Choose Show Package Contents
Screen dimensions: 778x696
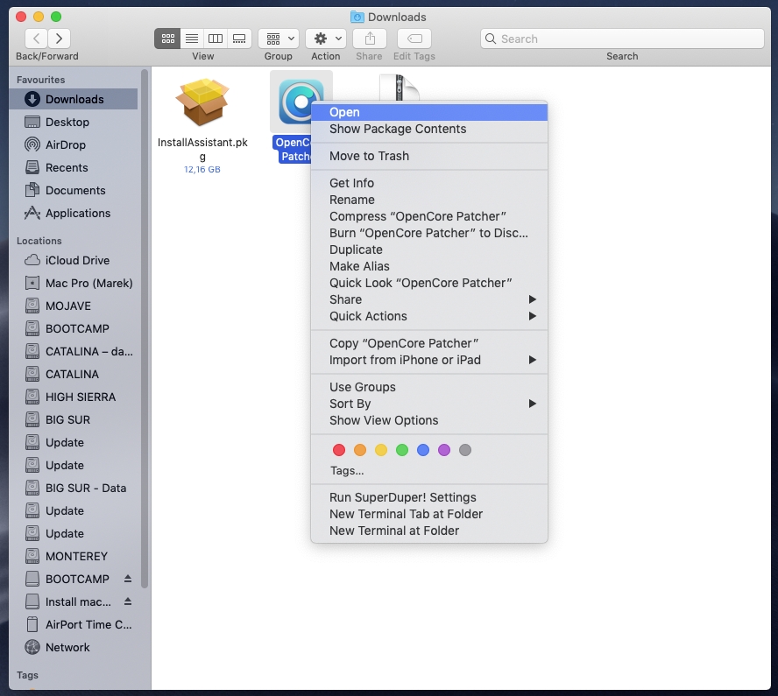point(429,129)
